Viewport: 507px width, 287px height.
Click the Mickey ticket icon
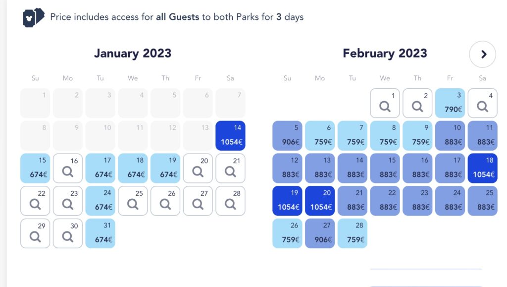click(34, 18)
